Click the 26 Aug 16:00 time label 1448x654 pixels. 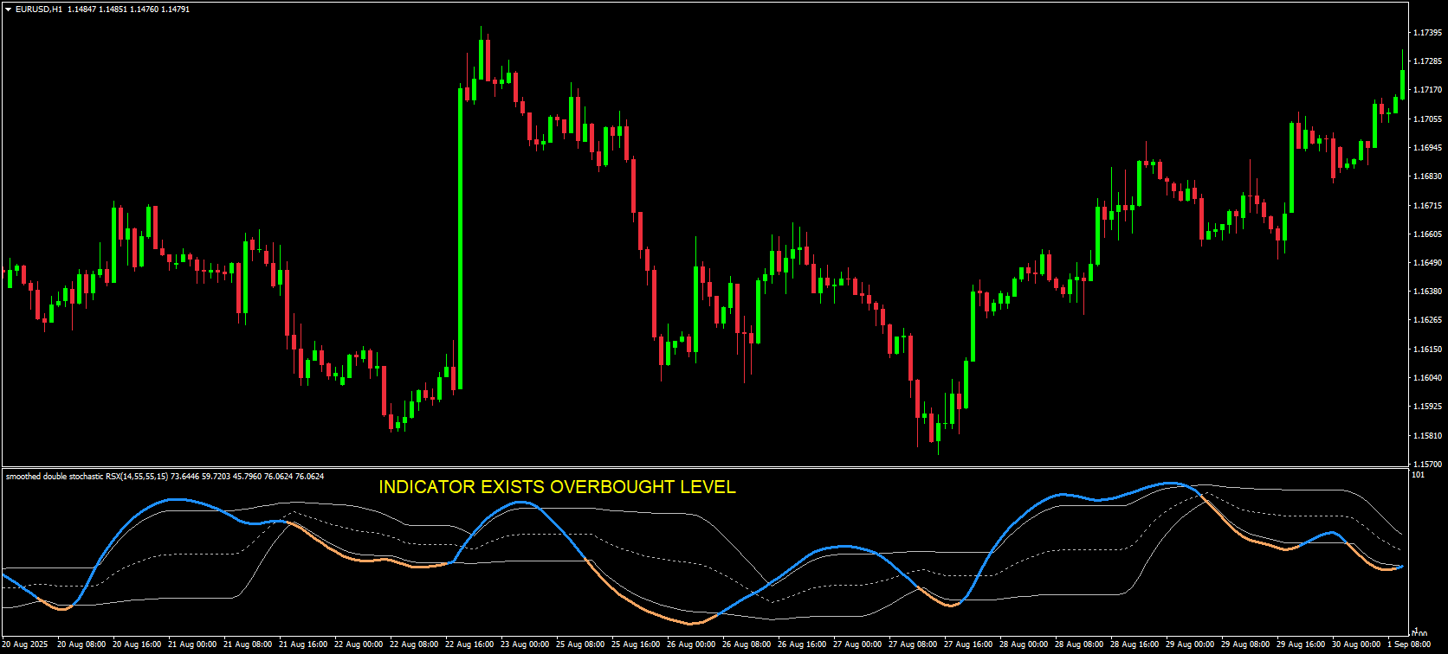click(x=802, y=644)
